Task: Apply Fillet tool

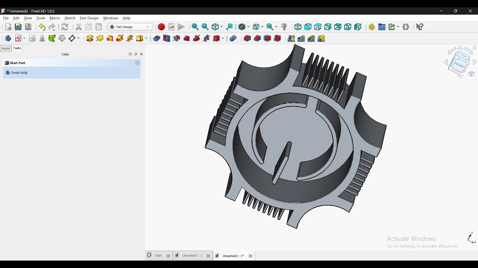Action: pyautogui.click(x=247, y=38)
